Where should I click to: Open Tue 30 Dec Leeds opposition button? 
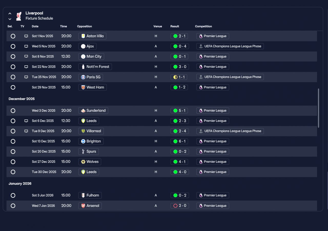point(89,172)
